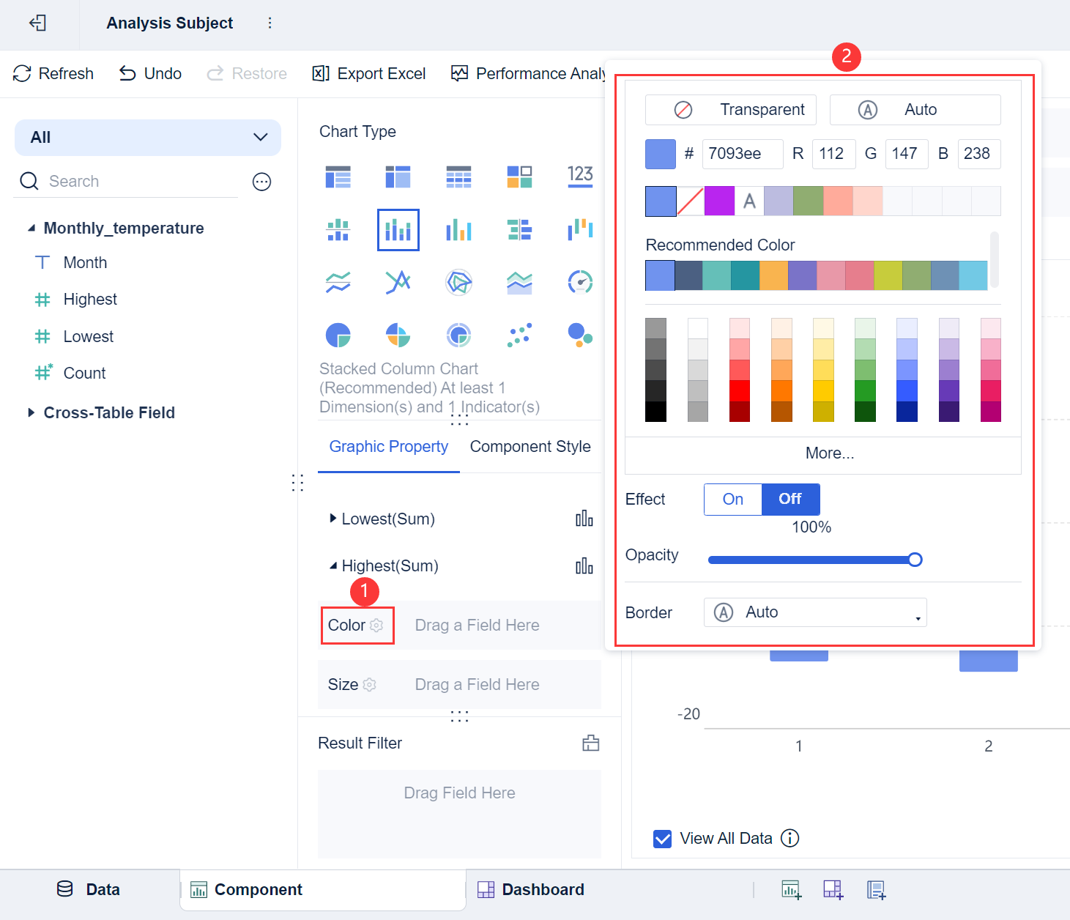The image size is (1070, 920).
Task: Open the Border Auto dropdown
Action: (815, 612)
